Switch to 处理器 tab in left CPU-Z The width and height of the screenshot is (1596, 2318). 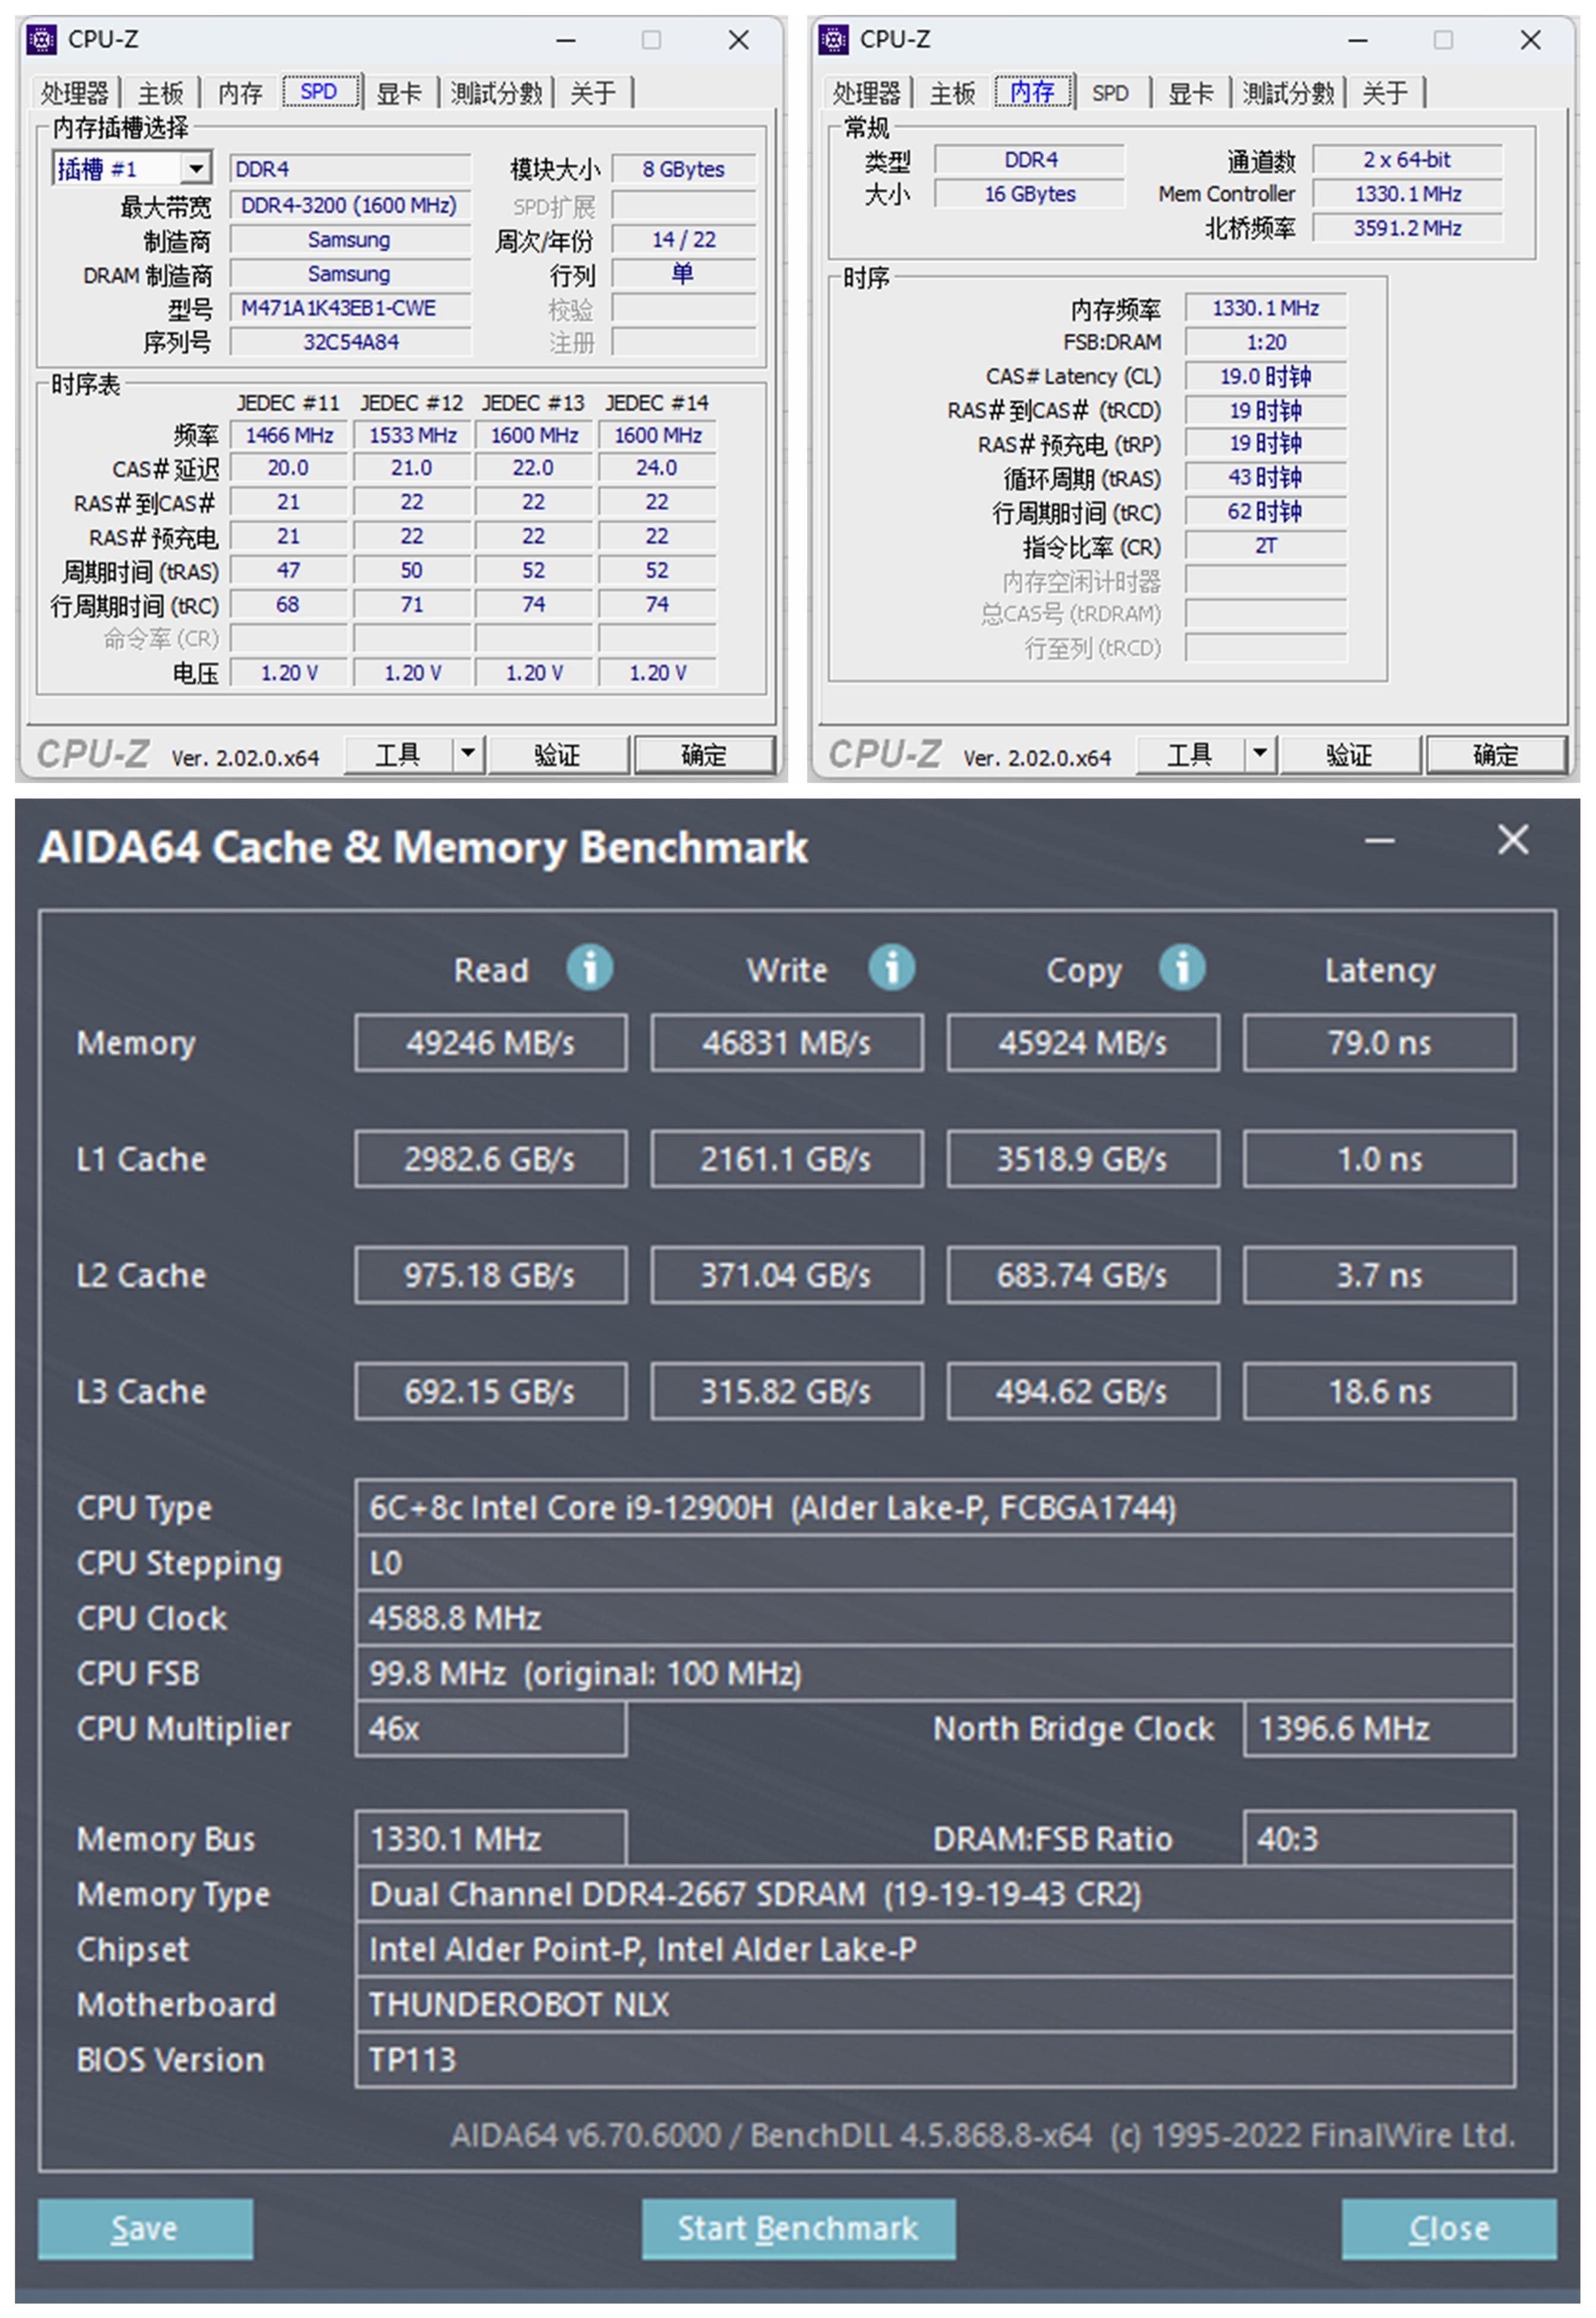click(x=74, y=93)
